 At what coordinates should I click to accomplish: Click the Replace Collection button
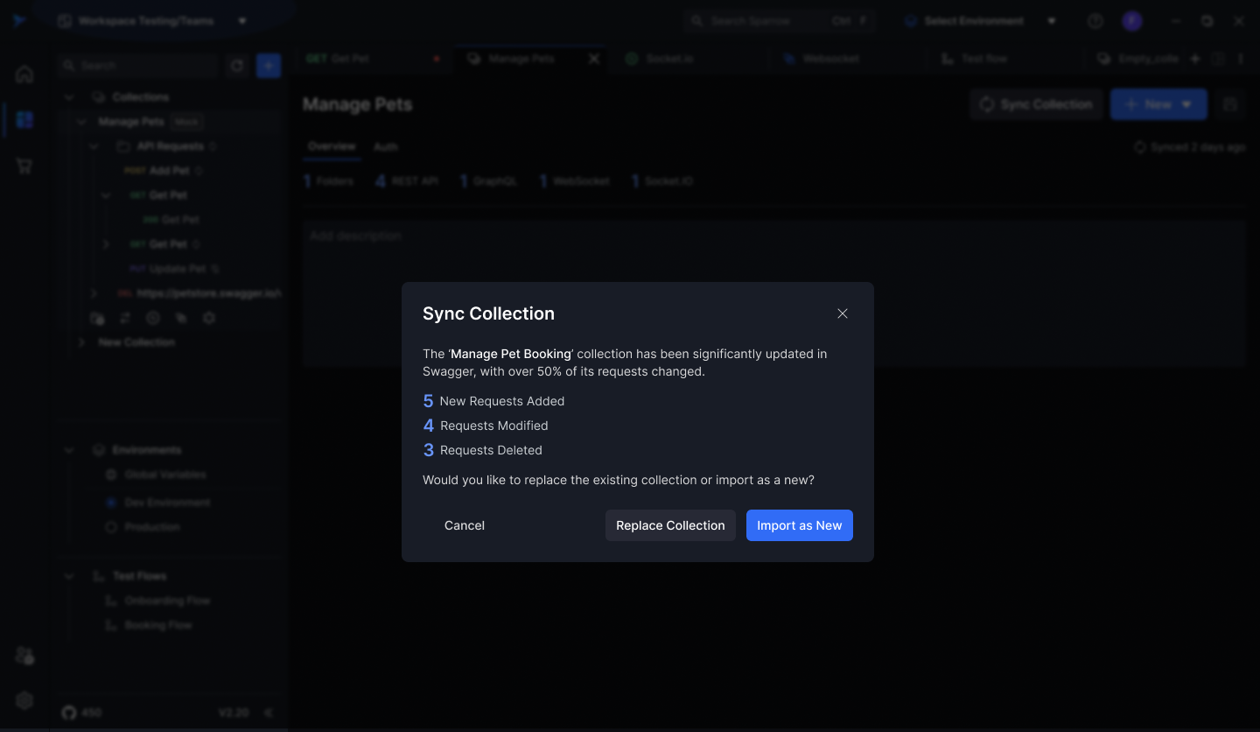point(670,525)
